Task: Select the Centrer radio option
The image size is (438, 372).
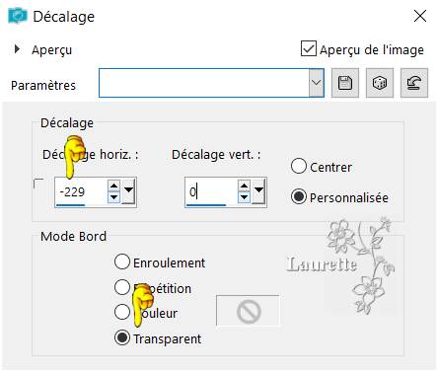Action: pos(299,166)
